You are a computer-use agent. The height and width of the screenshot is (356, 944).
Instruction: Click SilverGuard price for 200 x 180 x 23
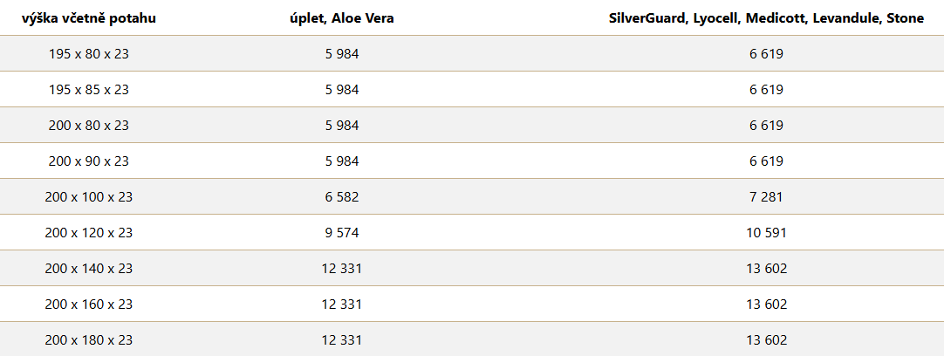click(766, 340)
